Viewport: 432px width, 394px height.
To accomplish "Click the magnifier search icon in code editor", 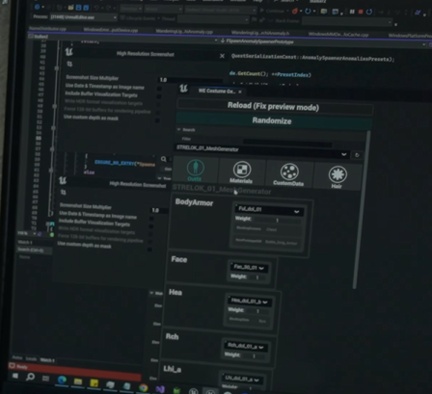I will (164, 159).
